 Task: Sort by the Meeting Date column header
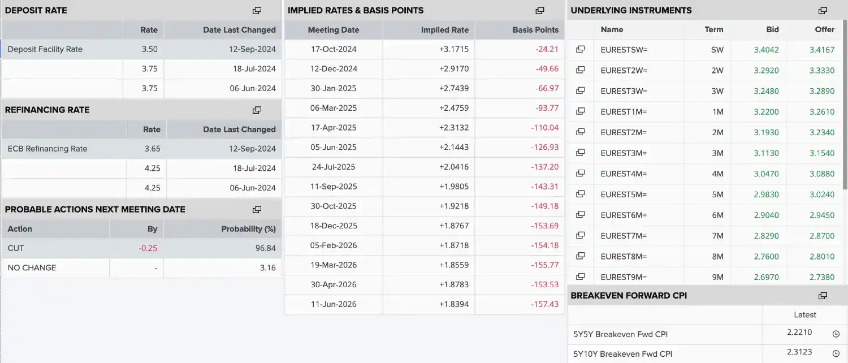[334, 30]
